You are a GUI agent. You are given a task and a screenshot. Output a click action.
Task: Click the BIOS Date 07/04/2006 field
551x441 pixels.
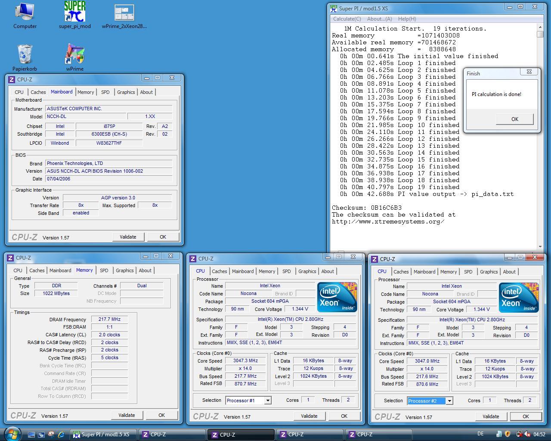tap(109, 179)
